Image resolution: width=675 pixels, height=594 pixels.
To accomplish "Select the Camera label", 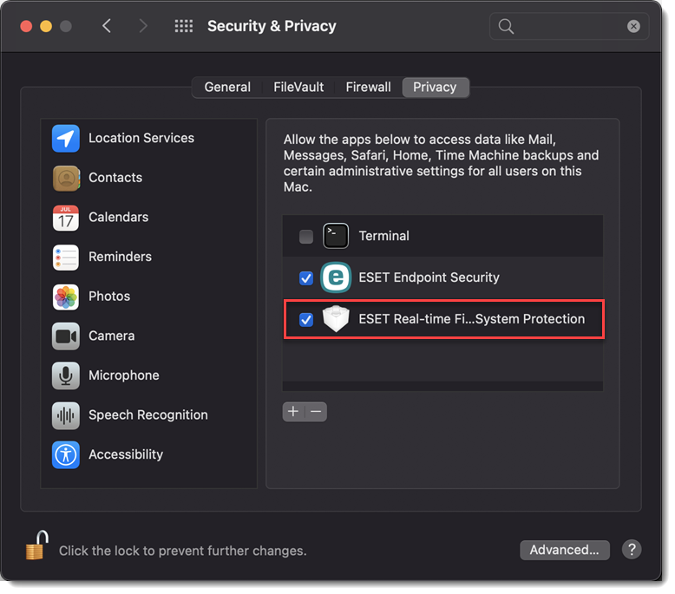I will [x=112, y=336].
